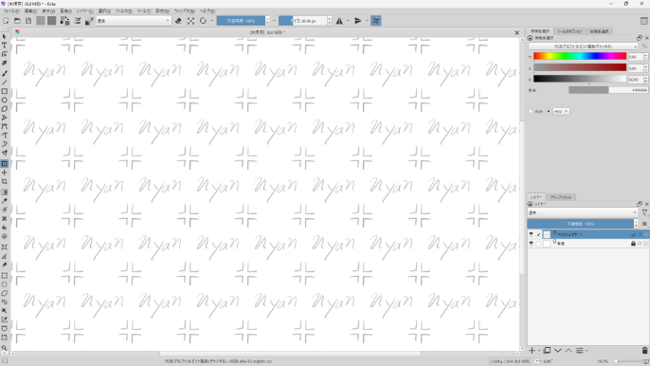This screenshot has width=650, height=366.
Task: Select the RGB radio button
Action: point(531,111)
